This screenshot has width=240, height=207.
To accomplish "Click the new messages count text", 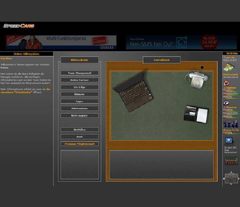I will (231, 150).
